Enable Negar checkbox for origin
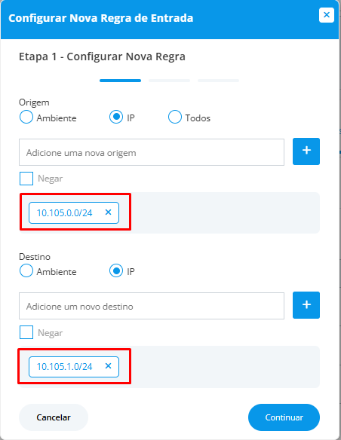Image resolution: width=341 pixels, height=440 pixels. click(x=26, y=179)
